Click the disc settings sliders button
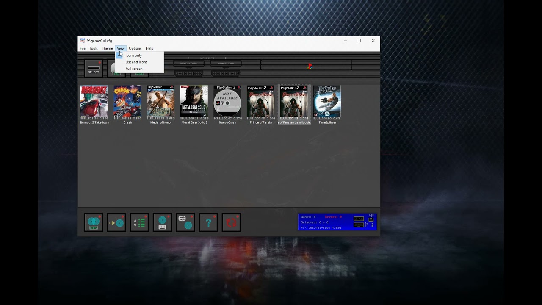 point(185,222)
